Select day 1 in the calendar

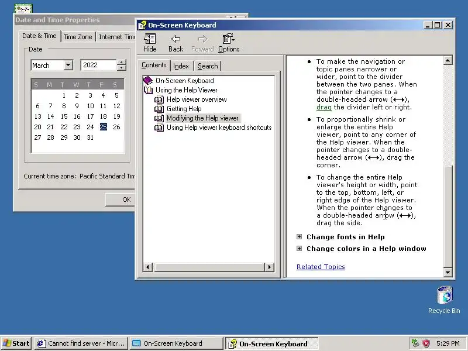tap(64, 95)
